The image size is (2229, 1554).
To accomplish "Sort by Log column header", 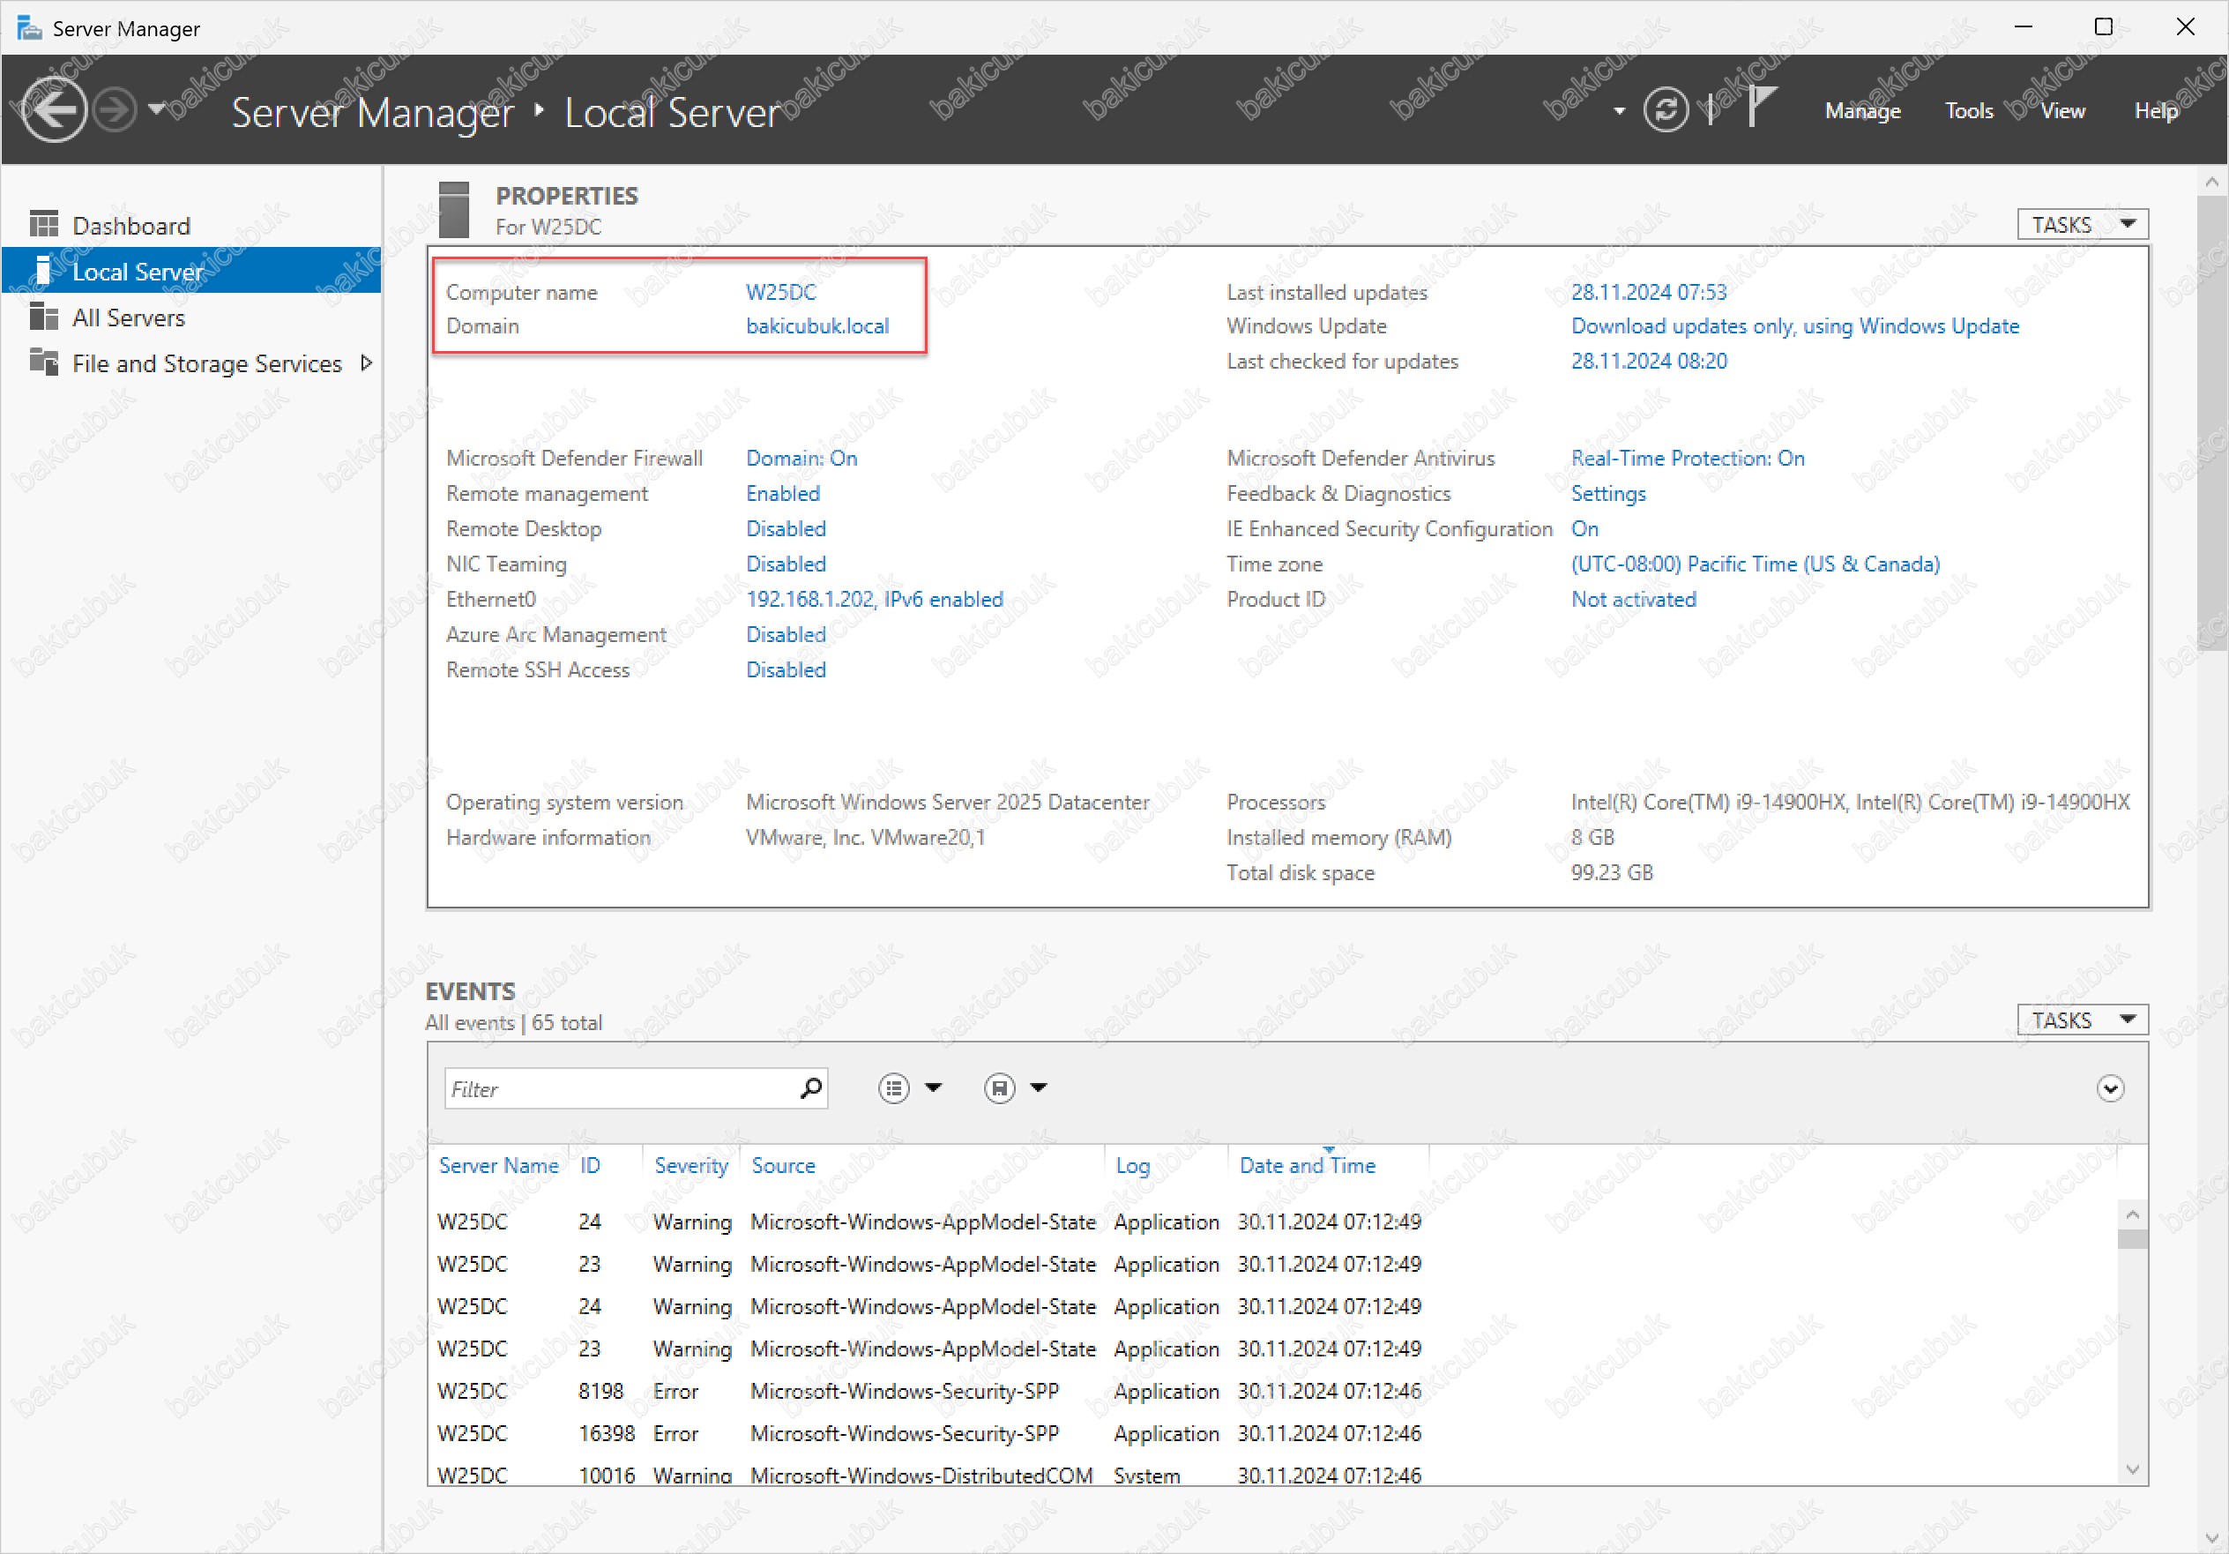I will point(1132,1166).
